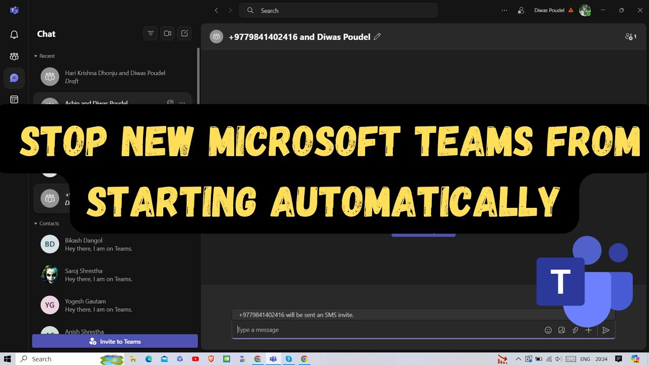Click the Windows taskbar Search box
Viewport: 649px width, 365px height.
coord(71,359)
